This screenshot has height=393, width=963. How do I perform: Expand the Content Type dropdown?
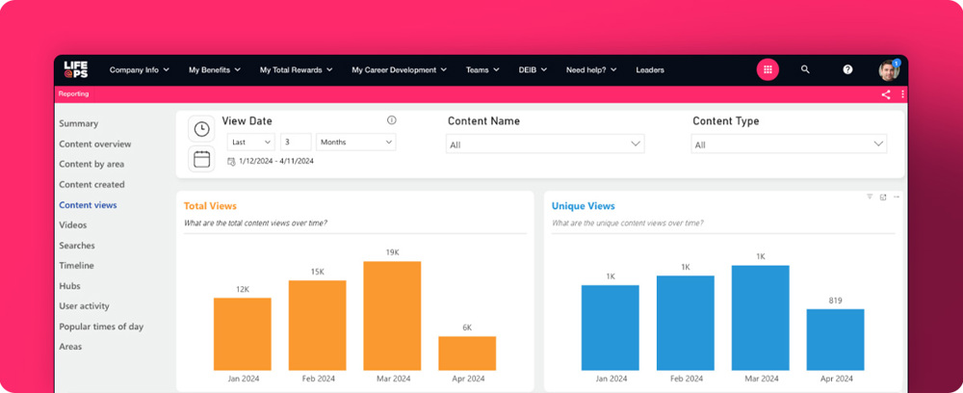pyautogui.click(x=789, y=144)
